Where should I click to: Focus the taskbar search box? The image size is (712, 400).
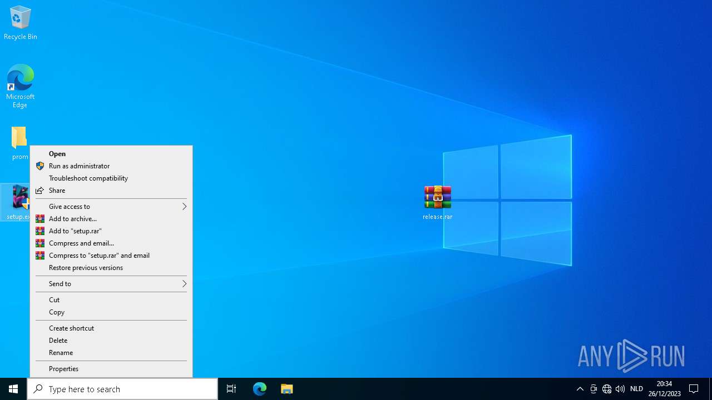coord(122,389)
